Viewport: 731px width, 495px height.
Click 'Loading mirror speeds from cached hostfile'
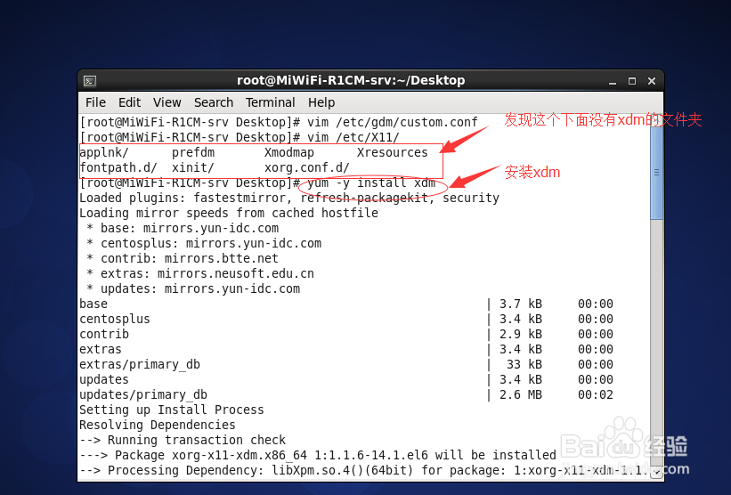pyautogui.click(x=229, y=213)
